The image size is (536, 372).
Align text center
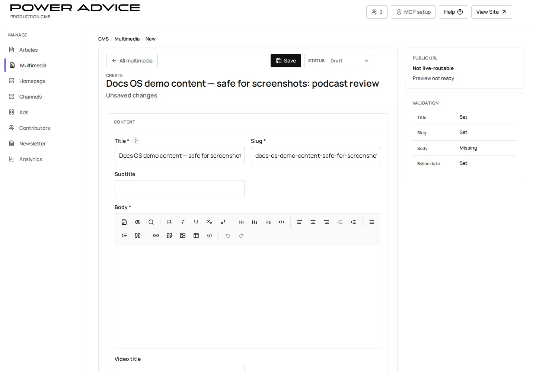pyautogui.click(x=313, y=222)
